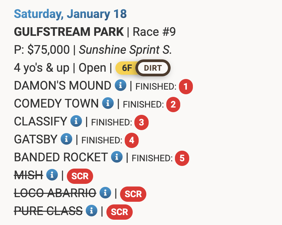This screenshot has height=225, width=282.
Task: Click info icon beside scratched Mish
Action: (52, 175)
